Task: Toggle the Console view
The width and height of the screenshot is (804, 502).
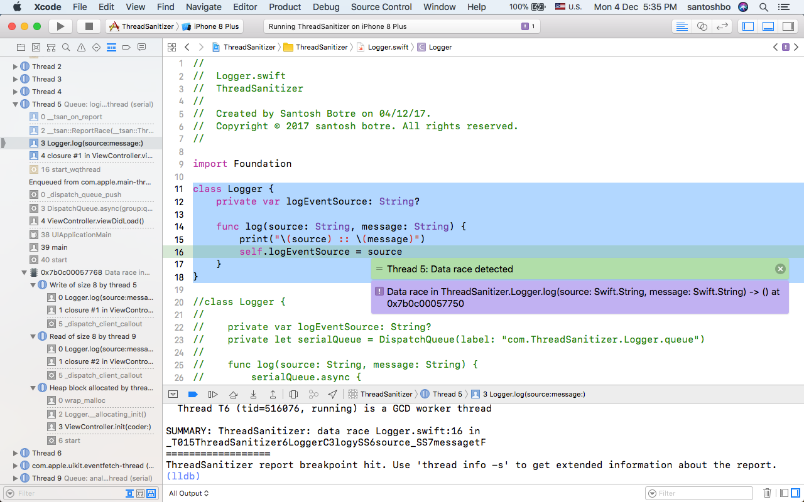Action: tap(795, 493)
